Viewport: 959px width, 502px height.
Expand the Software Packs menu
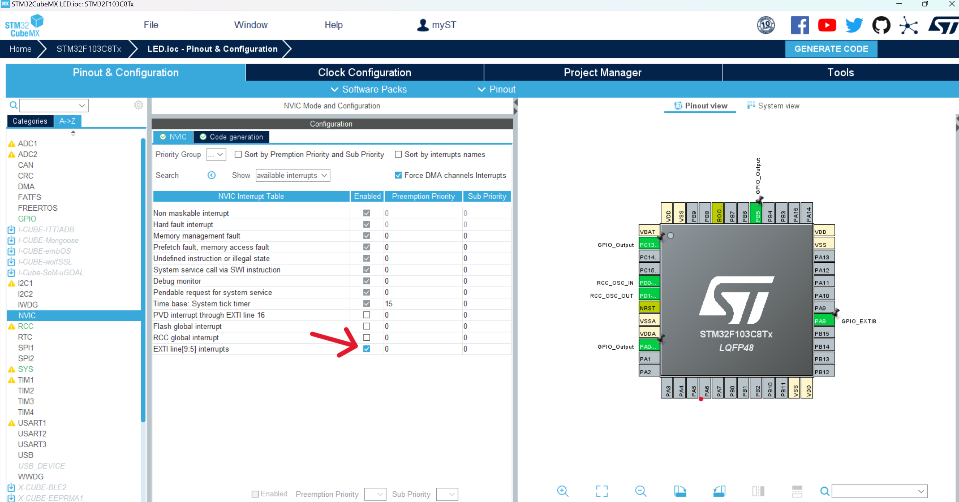(x=369, y=89)
